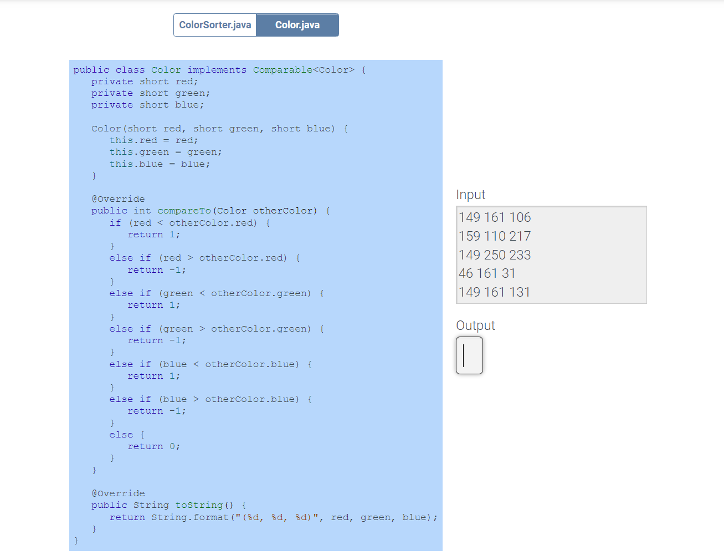Switch to the ColorSorter.java tab
The width and height of the screenshot is (724, 555).
(214, 24)
